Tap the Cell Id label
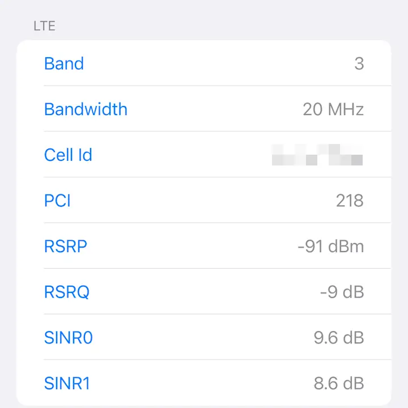 [68, 155]
